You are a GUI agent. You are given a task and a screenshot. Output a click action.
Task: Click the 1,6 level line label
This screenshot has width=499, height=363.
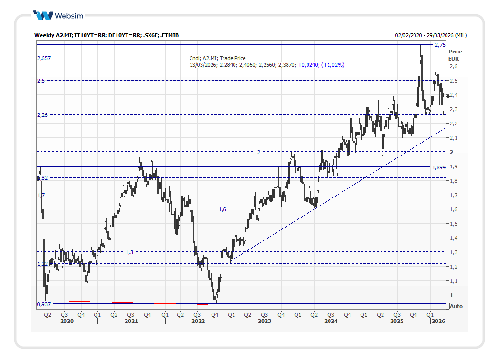tap(223, 210)
